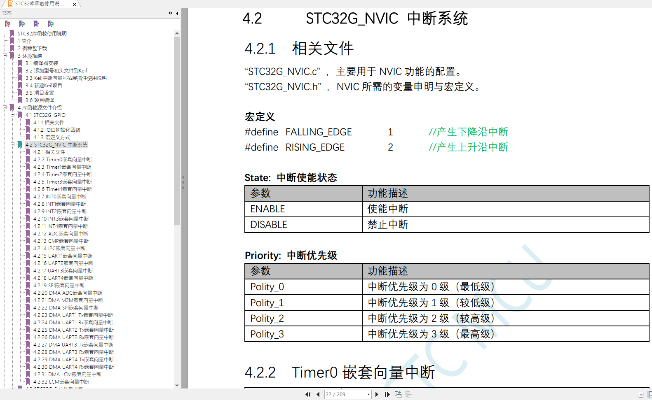Viewport: 652px width, 400px height.
Task: Click the delete bookmark icon
Action: [x=7, y=24]
